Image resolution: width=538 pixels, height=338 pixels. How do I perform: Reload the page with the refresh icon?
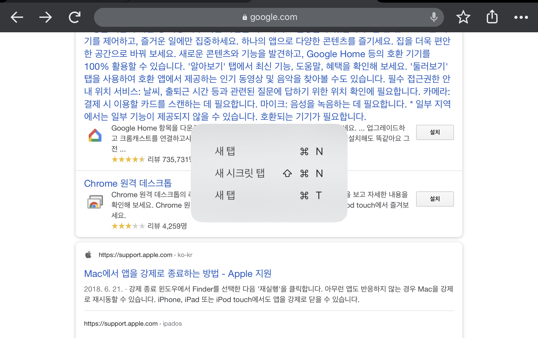tap(75, 17)
